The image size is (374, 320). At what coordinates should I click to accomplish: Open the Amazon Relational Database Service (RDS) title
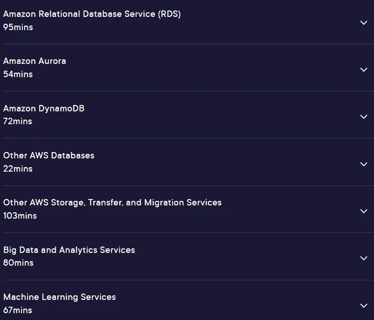pyautogui.click(x=92, y=14)
